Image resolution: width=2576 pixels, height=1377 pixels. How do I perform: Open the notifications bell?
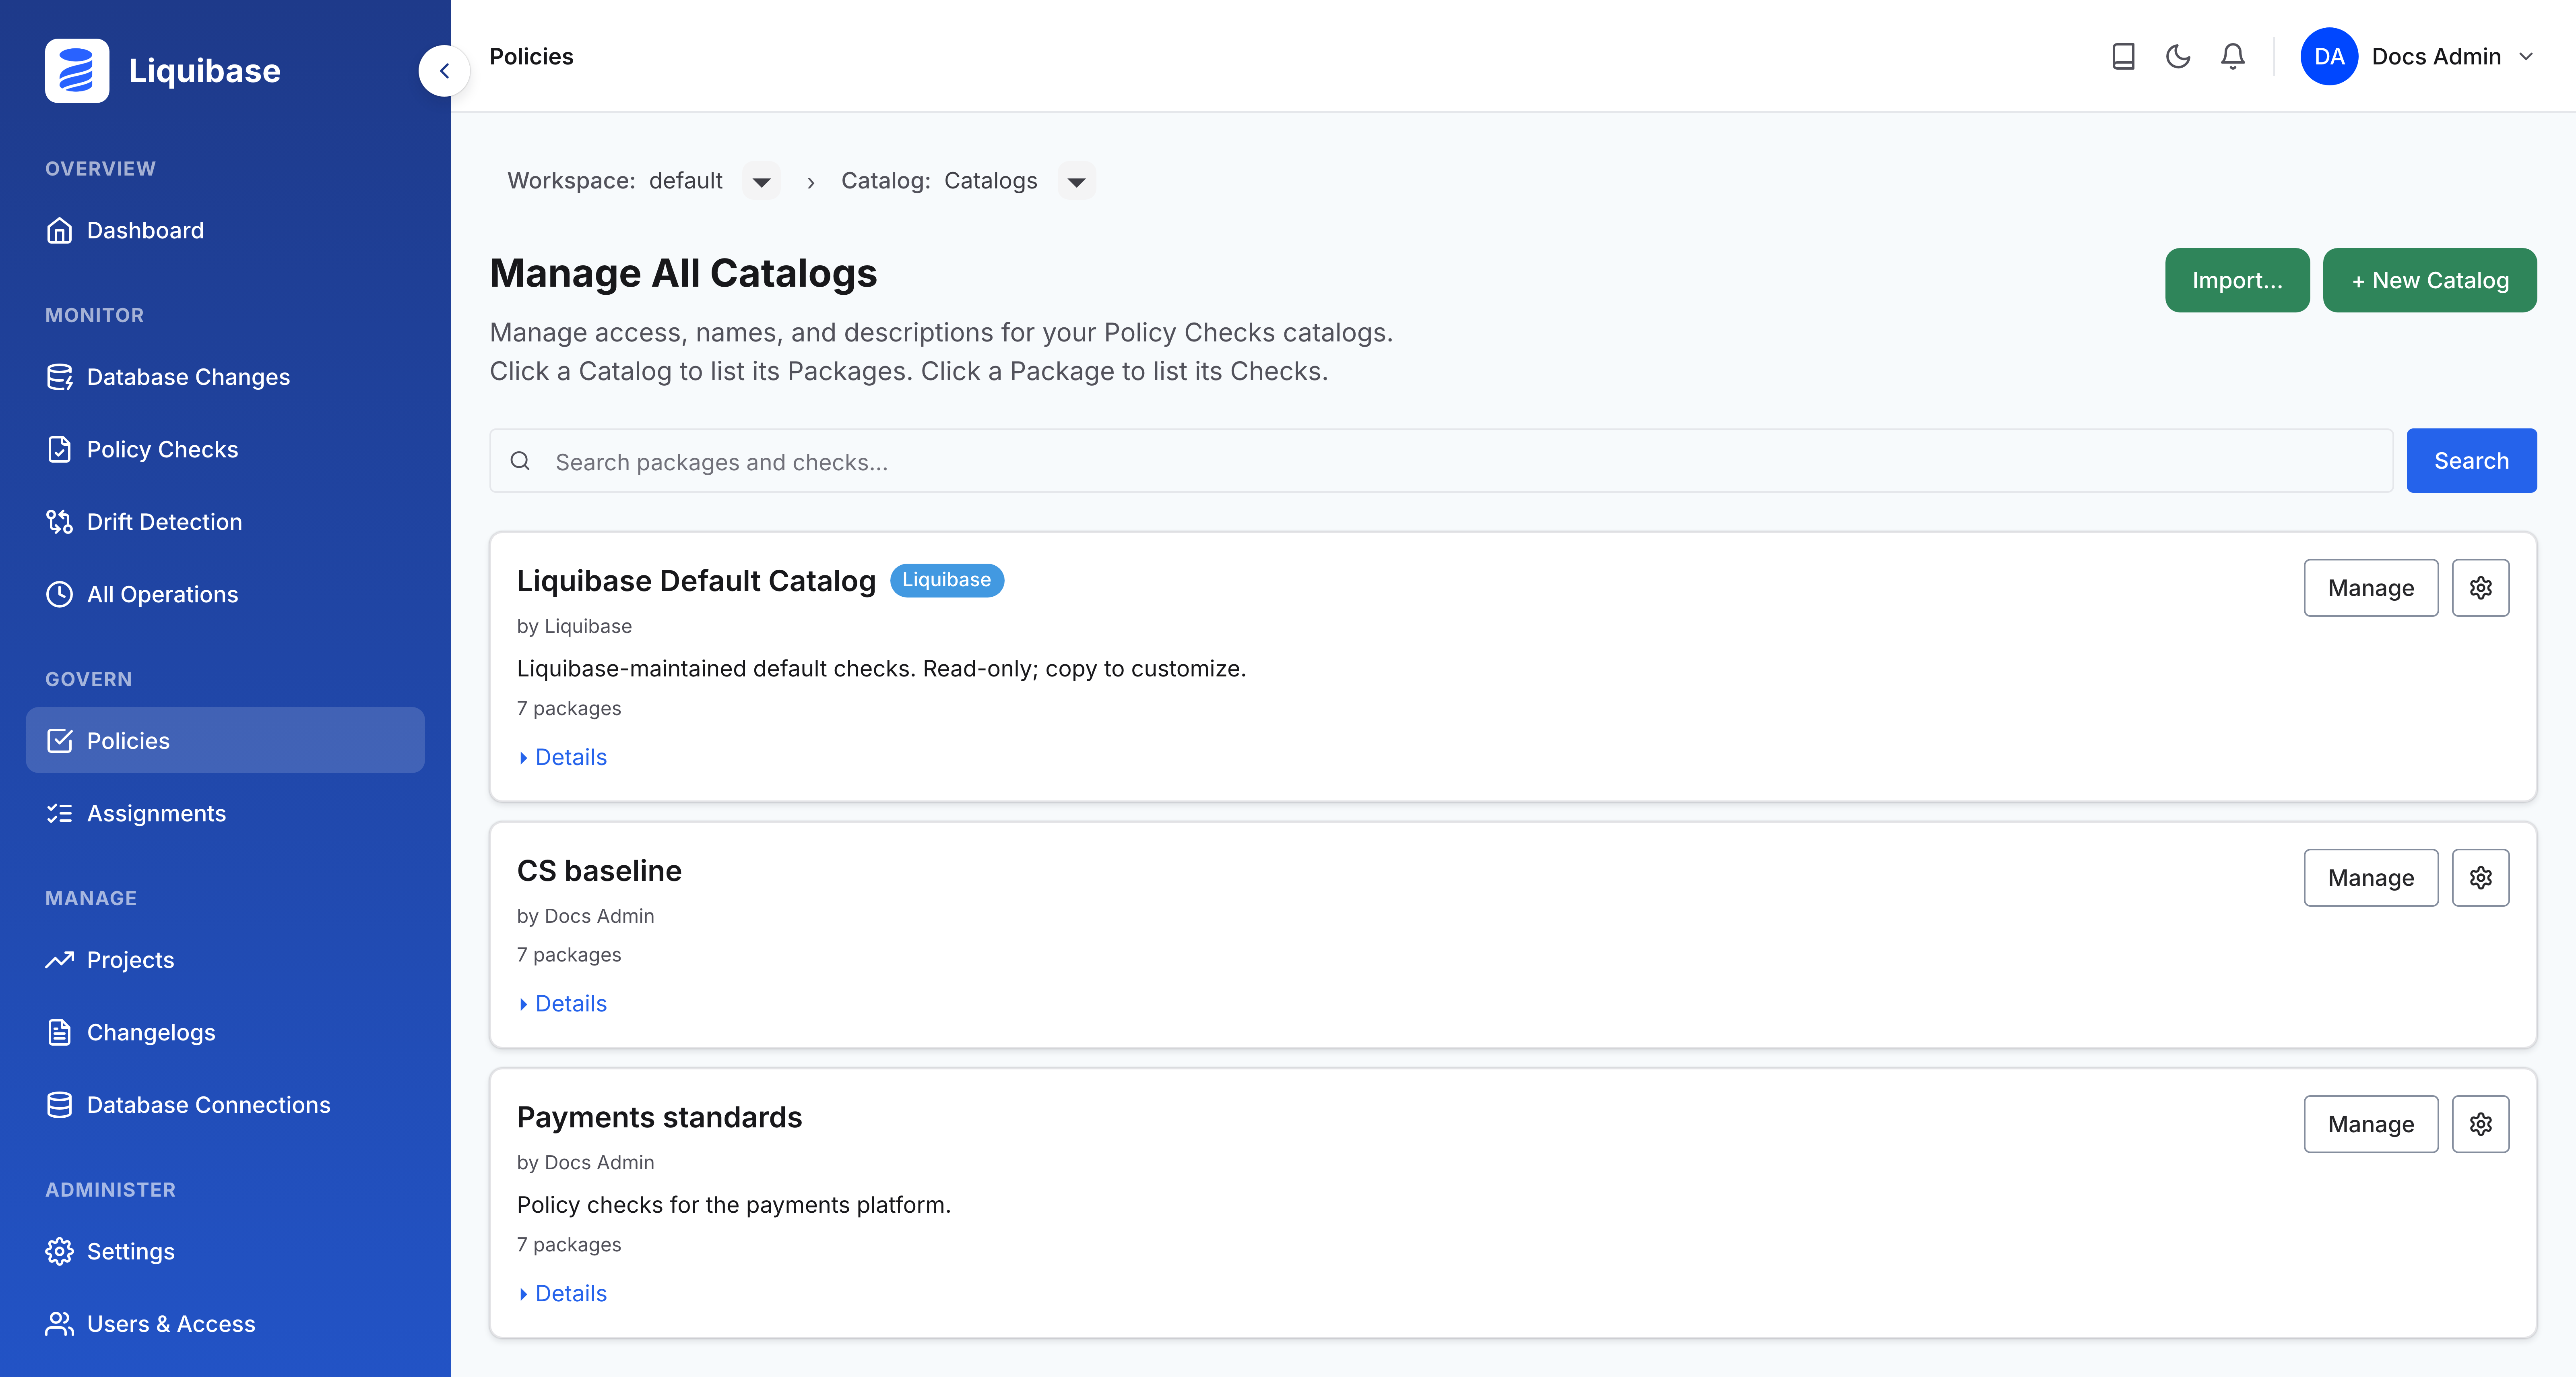[2233, 57]
